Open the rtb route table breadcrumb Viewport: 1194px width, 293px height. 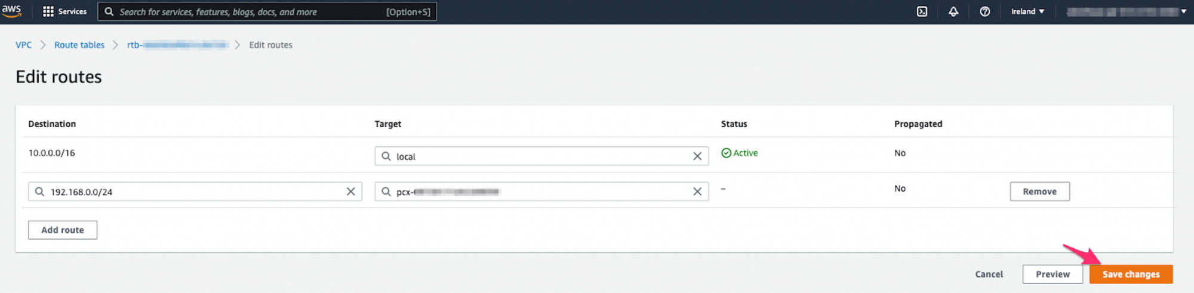[177, 45]
